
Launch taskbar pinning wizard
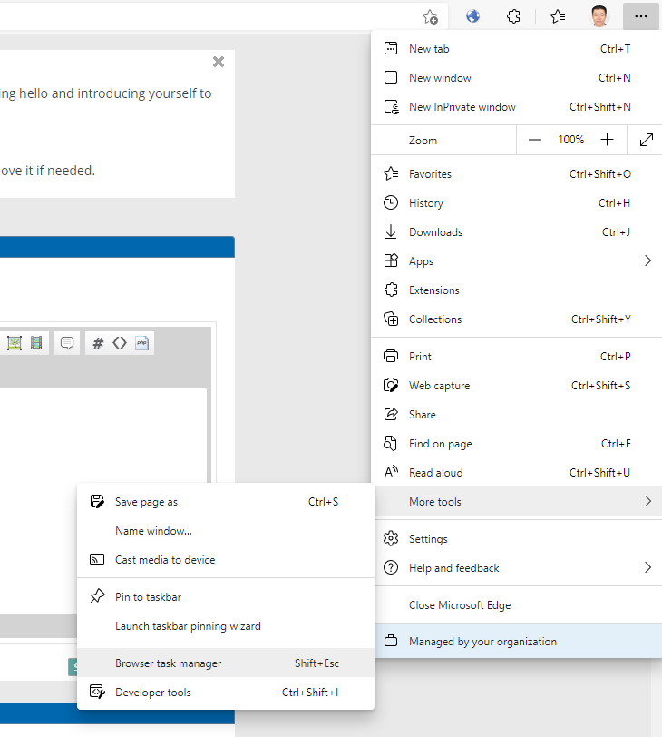(x=226, y=626)
